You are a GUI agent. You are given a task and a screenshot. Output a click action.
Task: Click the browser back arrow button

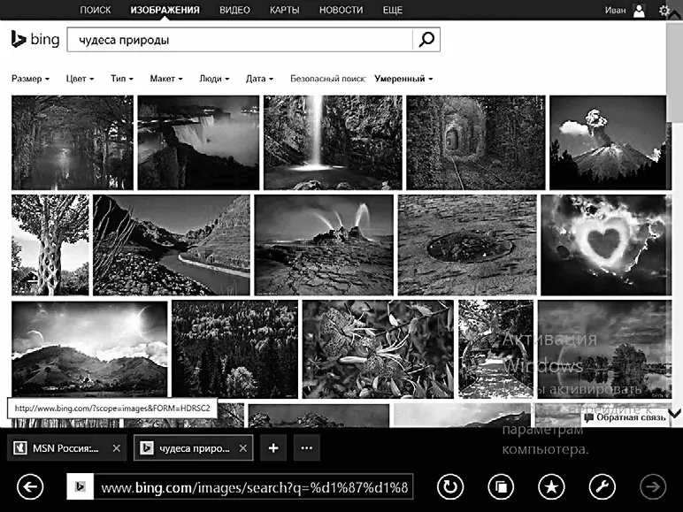tap(30, 487)
